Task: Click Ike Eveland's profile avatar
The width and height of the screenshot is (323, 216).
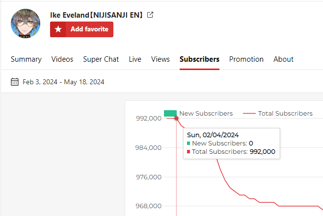Action: 26,23
